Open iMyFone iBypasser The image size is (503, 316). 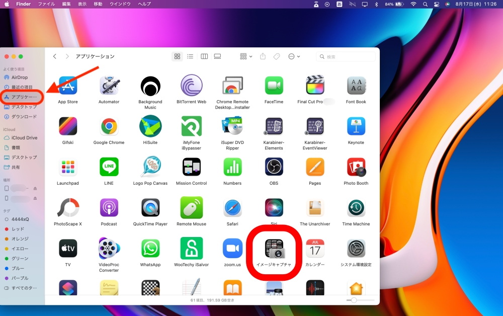click(x=192, y=126)
